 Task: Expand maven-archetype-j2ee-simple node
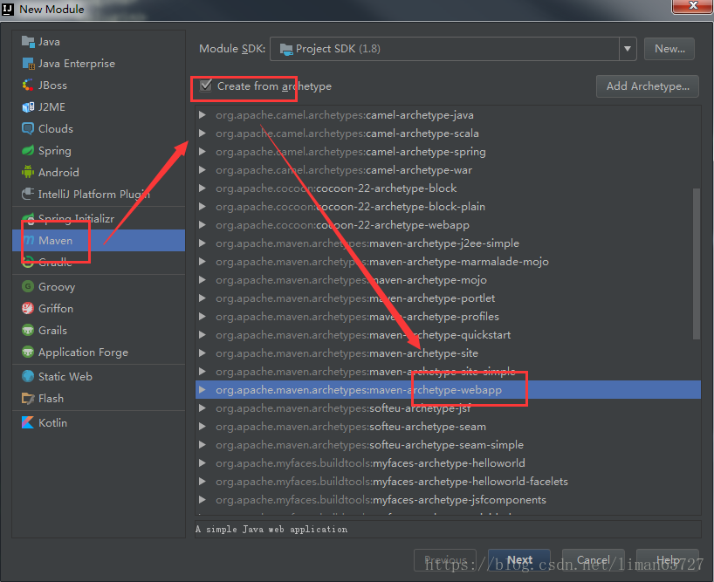pos(203,243)
